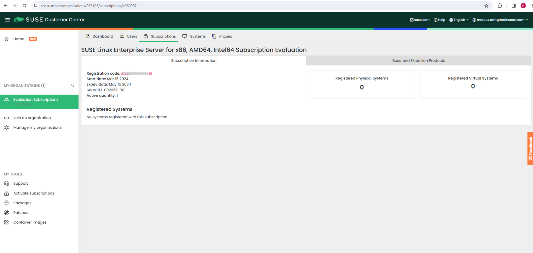
Task: Open Patches via the bandage icon
Action: (x=7, y=212)
